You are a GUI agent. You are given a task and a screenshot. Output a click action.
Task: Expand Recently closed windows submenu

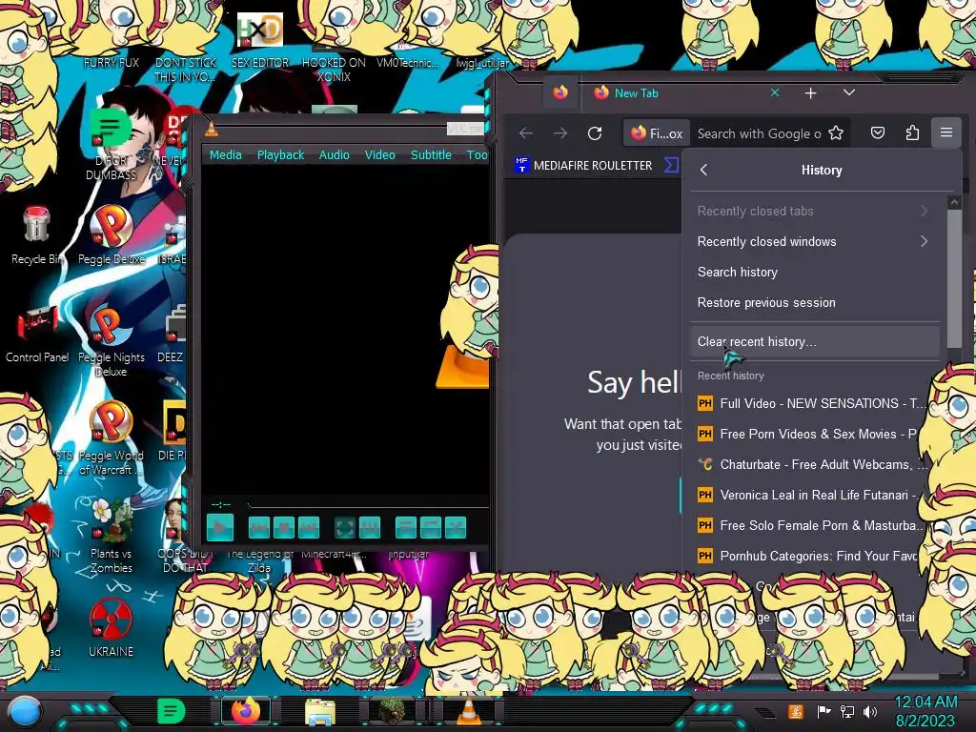click(814, 241)
